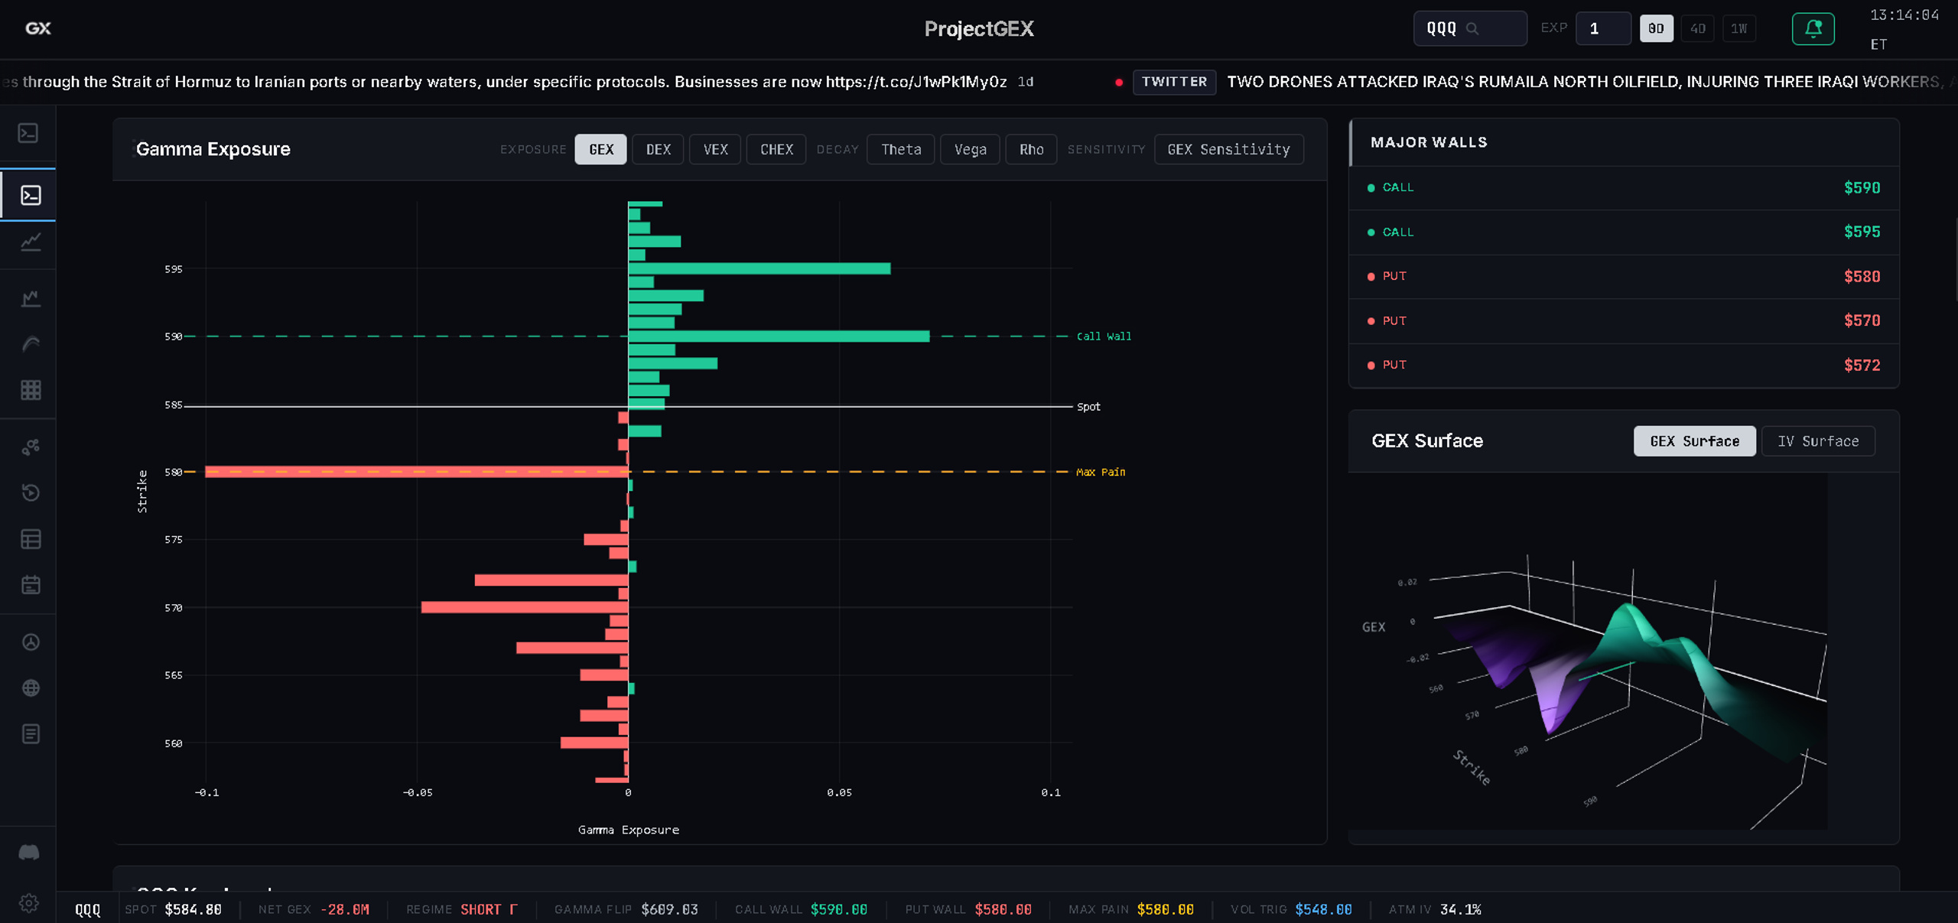Click the GX logo icon

click(x=37, y=28)
